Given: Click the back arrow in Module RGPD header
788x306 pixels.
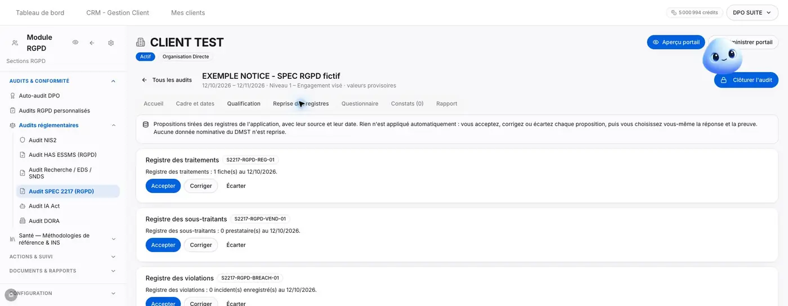Looking at the screenshot, I should [92, 43].
